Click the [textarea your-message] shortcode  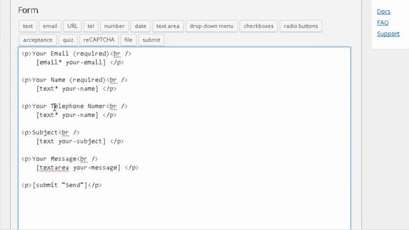[x=79, y=167]
